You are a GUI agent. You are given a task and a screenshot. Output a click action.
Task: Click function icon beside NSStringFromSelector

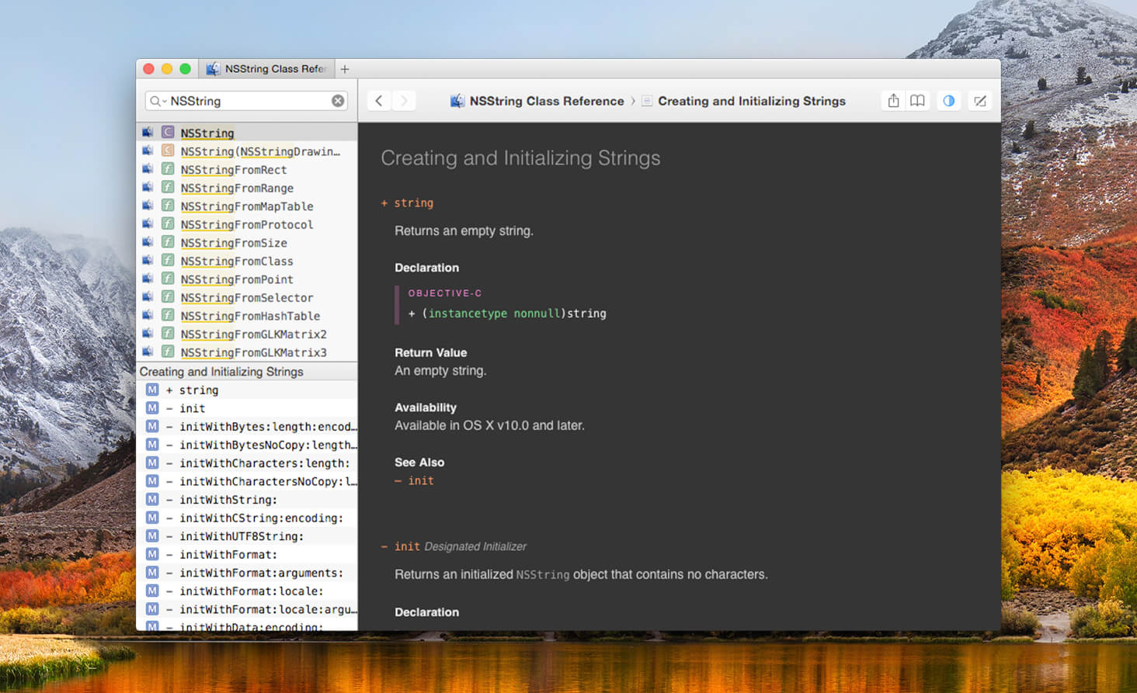click(x=168, y=296)
